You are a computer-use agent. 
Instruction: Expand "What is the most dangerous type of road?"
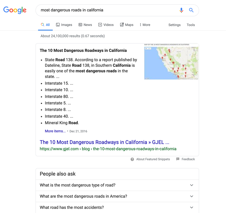(x=117, y=185)
